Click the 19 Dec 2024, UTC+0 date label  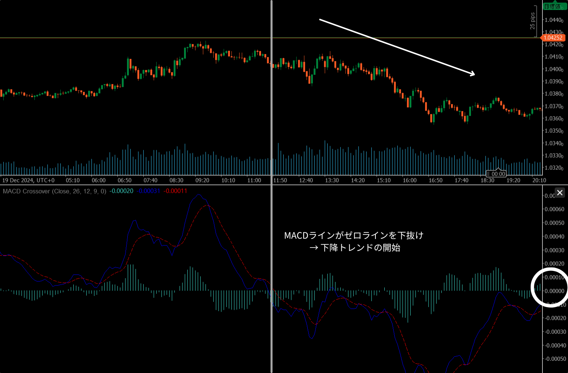(x=29, y=181)
